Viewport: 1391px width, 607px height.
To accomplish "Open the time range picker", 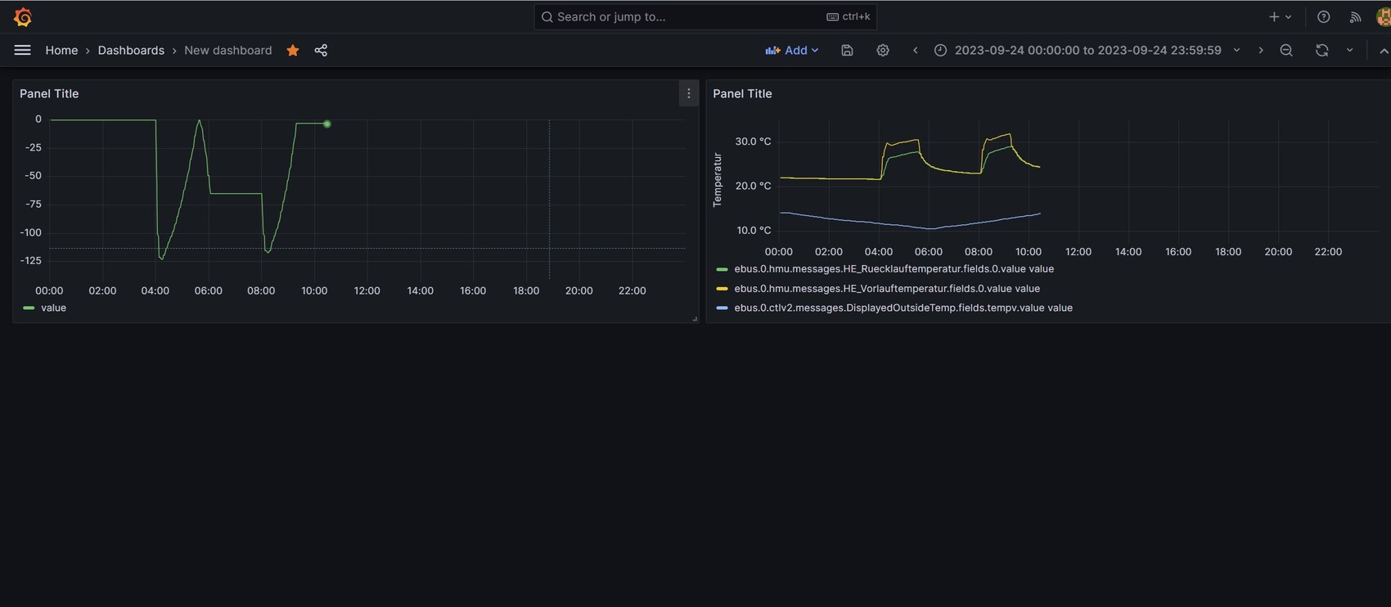I will [1087, 50].
